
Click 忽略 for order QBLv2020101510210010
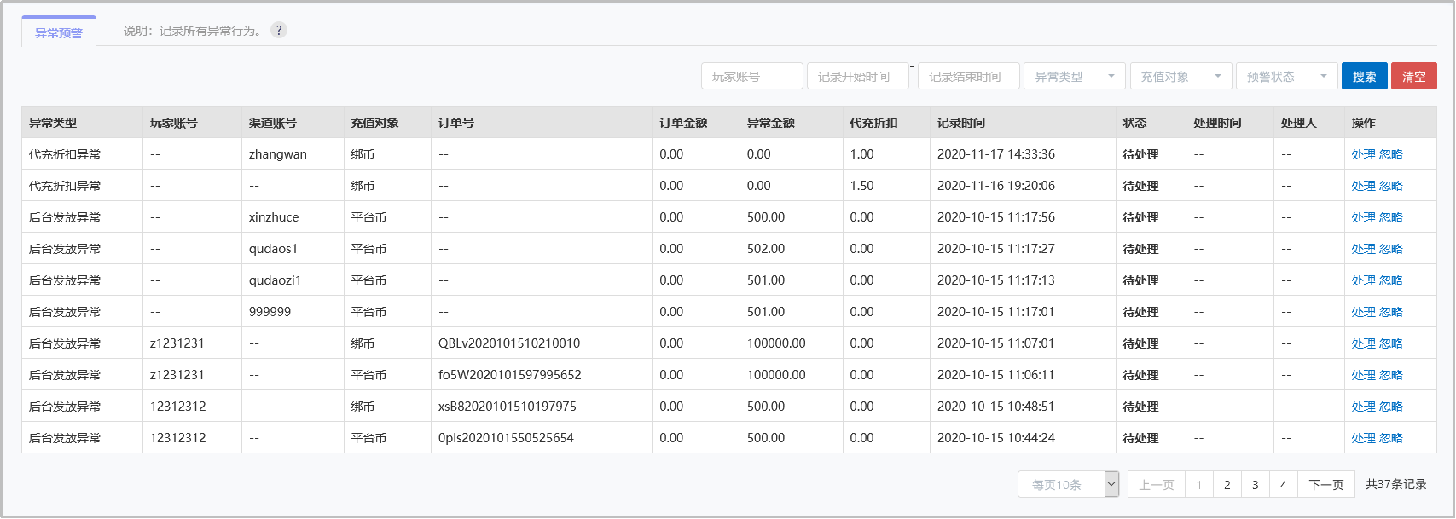(1391, 343)
